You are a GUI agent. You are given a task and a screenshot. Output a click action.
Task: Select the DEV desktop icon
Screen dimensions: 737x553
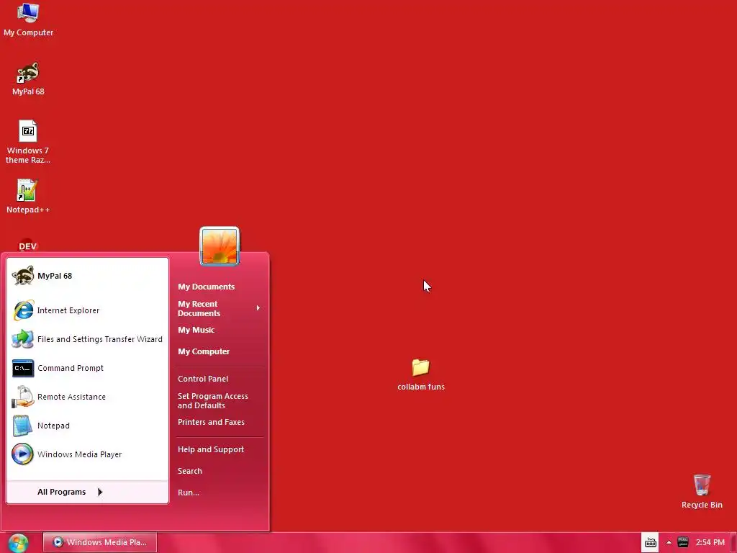point(28,246)
